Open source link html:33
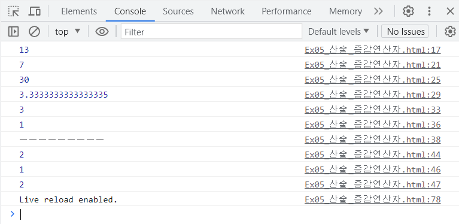 372,110
